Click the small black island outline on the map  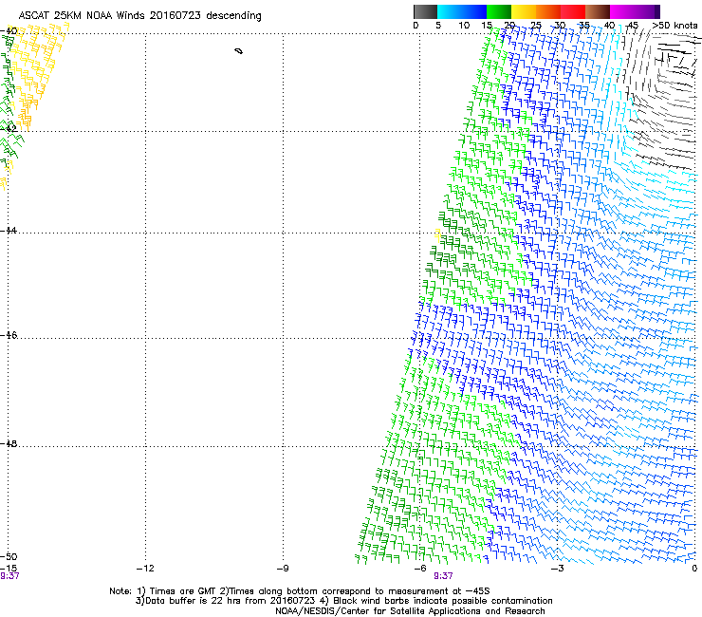[x=239, y=51]
